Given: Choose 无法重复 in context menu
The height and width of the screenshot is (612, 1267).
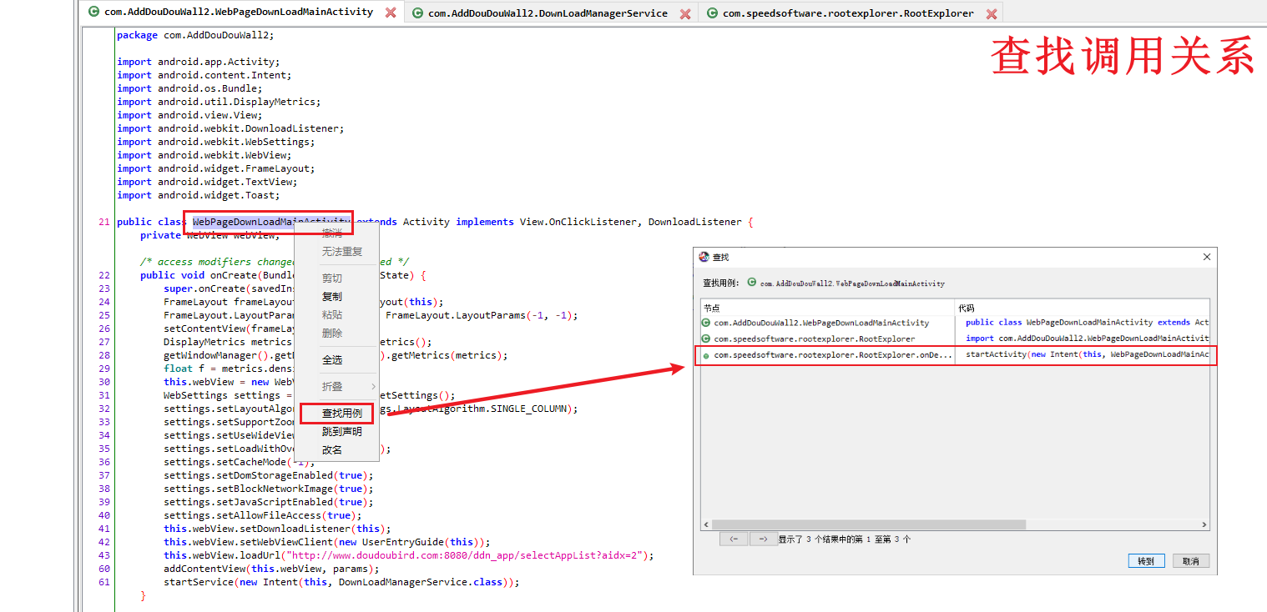Looking at the screenshot, I should click(342, 252).
